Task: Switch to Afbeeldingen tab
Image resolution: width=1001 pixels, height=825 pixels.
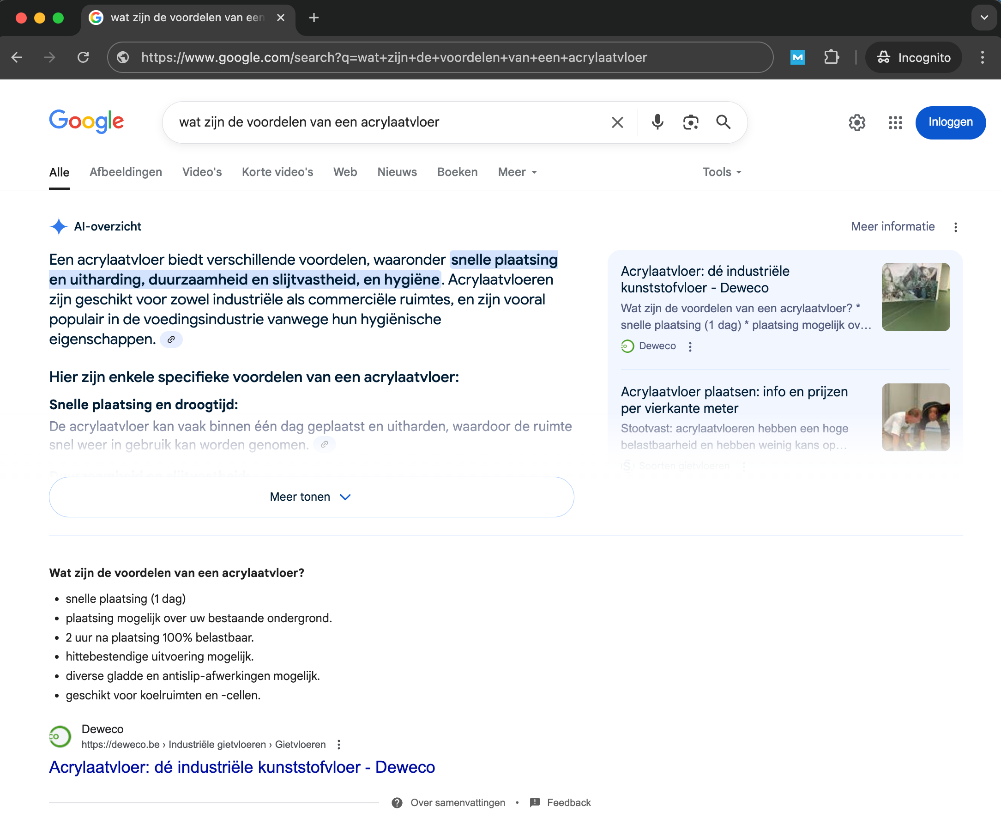Action: (x=126, y=172)
